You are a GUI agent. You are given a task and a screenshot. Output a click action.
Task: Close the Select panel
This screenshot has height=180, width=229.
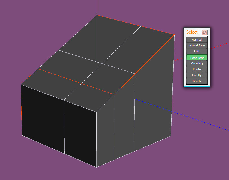[x=204, y=32]
